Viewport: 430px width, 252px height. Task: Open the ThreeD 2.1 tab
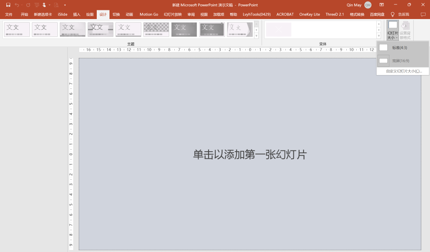pos(334,15)
